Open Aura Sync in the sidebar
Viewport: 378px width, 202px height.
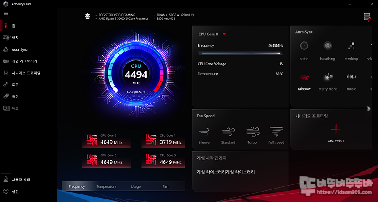[19, 49]
